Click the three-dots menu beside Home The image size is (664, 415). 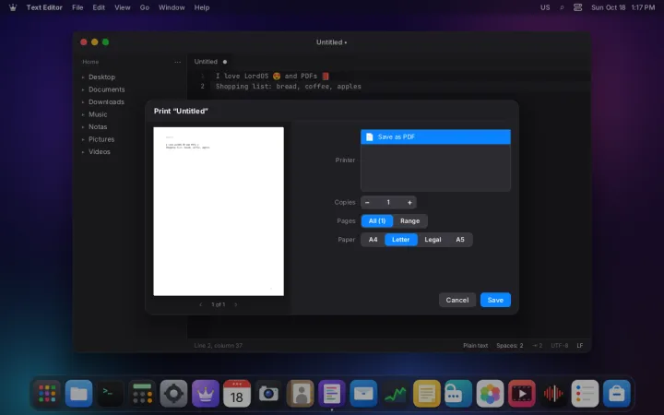pos(177,62)
